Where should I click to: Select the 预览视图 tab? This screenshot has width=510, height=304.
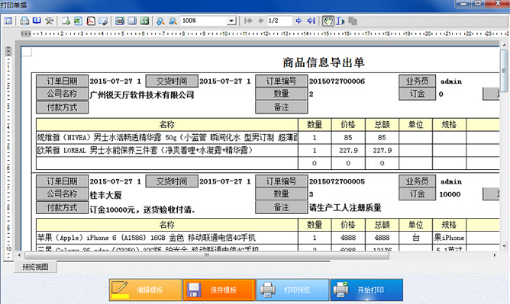tap(35, 267)
